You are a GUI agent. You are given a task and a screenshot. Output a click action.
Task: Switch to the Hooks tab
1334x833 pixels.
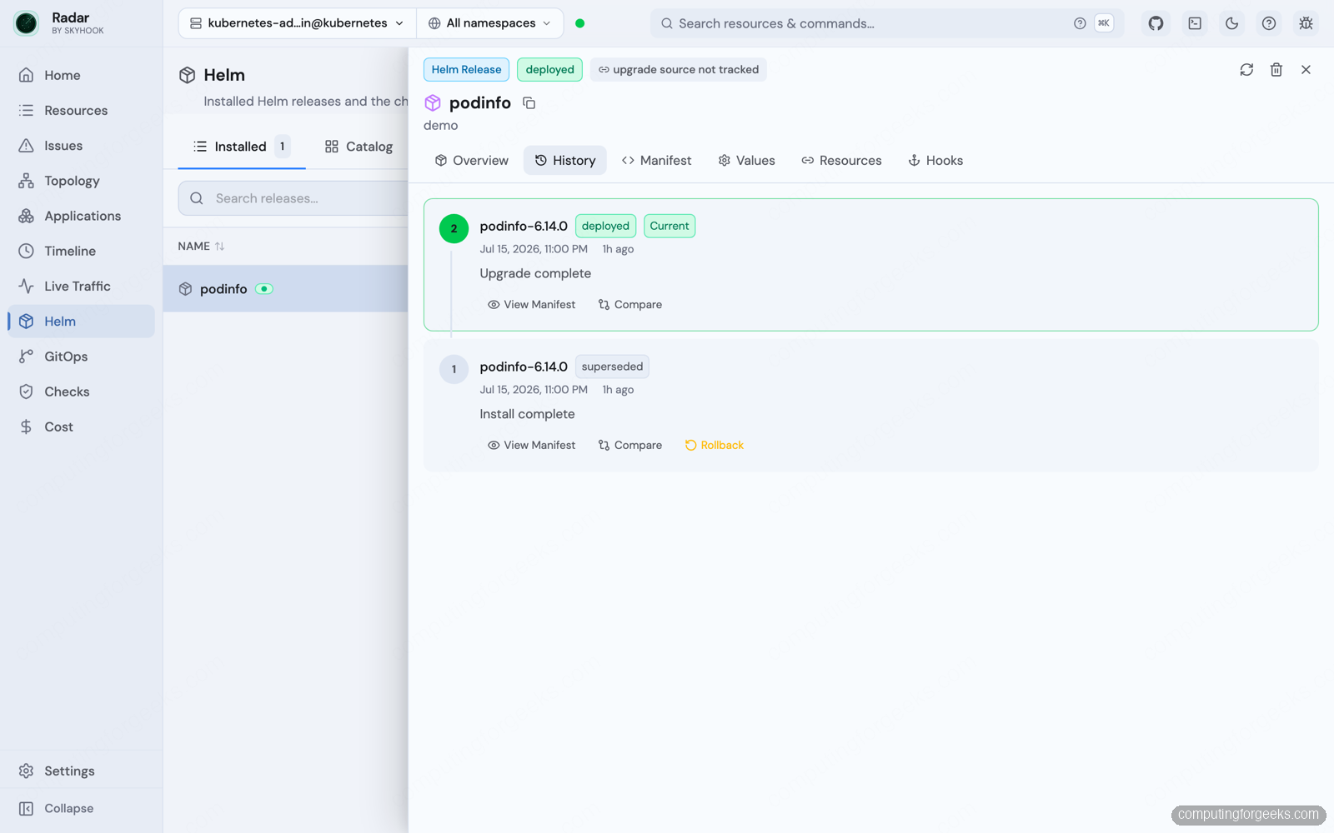coord(935,161)
